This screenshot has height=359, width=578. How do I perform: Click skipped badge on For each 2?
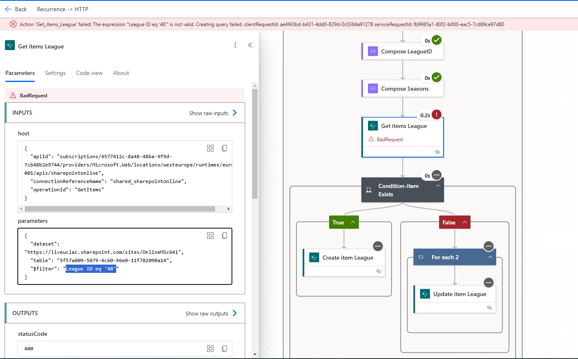pos(489,246)
